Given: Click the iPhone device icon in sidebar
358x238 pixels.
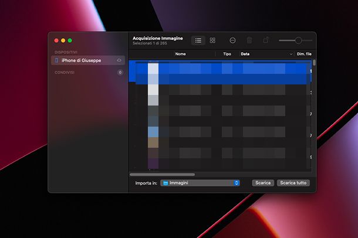Looking at the screenshot, I should [x=56, y=60].
